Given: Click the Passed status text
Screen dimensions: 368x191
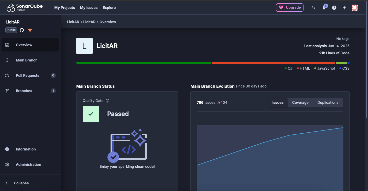Looking at the screenshot, I should [118, 114].
